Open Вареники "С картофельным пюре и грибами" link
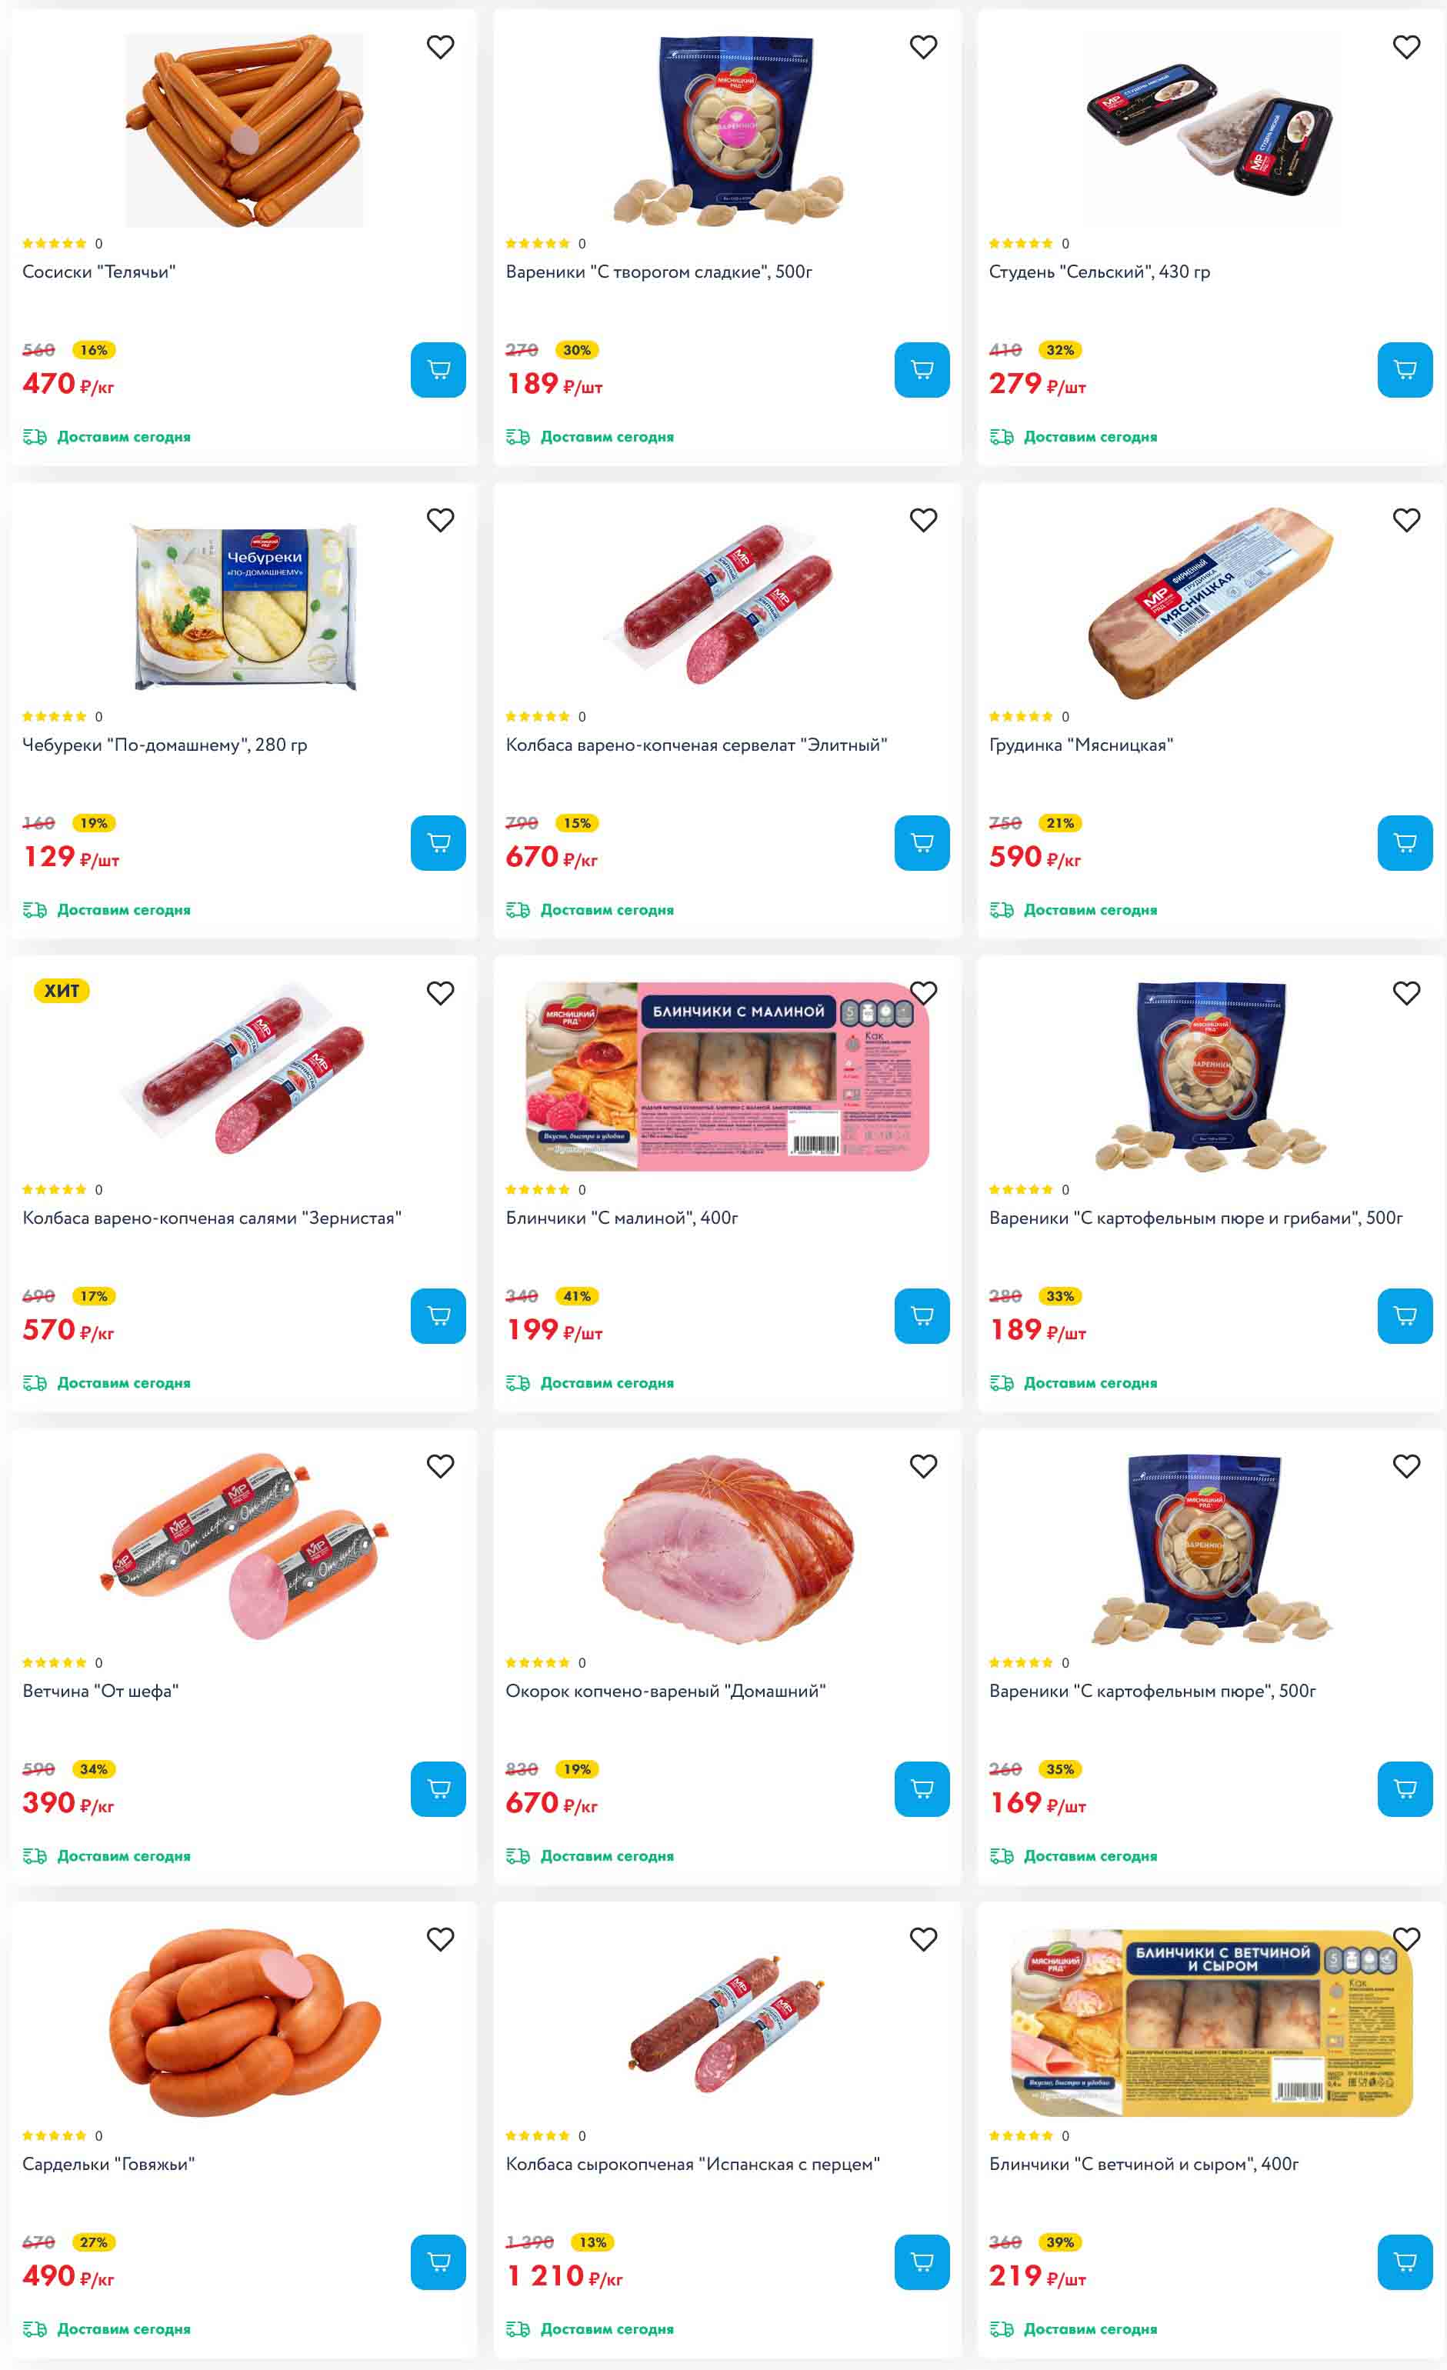The height and width of the screenshot is (2370, 1447). click(x=1196, y=1218)
